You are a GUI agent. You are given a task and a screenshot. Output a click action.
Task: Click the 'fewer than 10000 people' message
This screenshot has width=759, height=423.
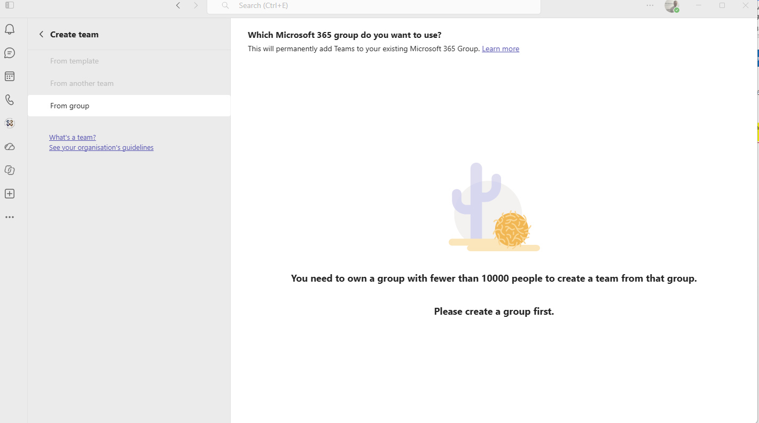[x=494, y=278]
